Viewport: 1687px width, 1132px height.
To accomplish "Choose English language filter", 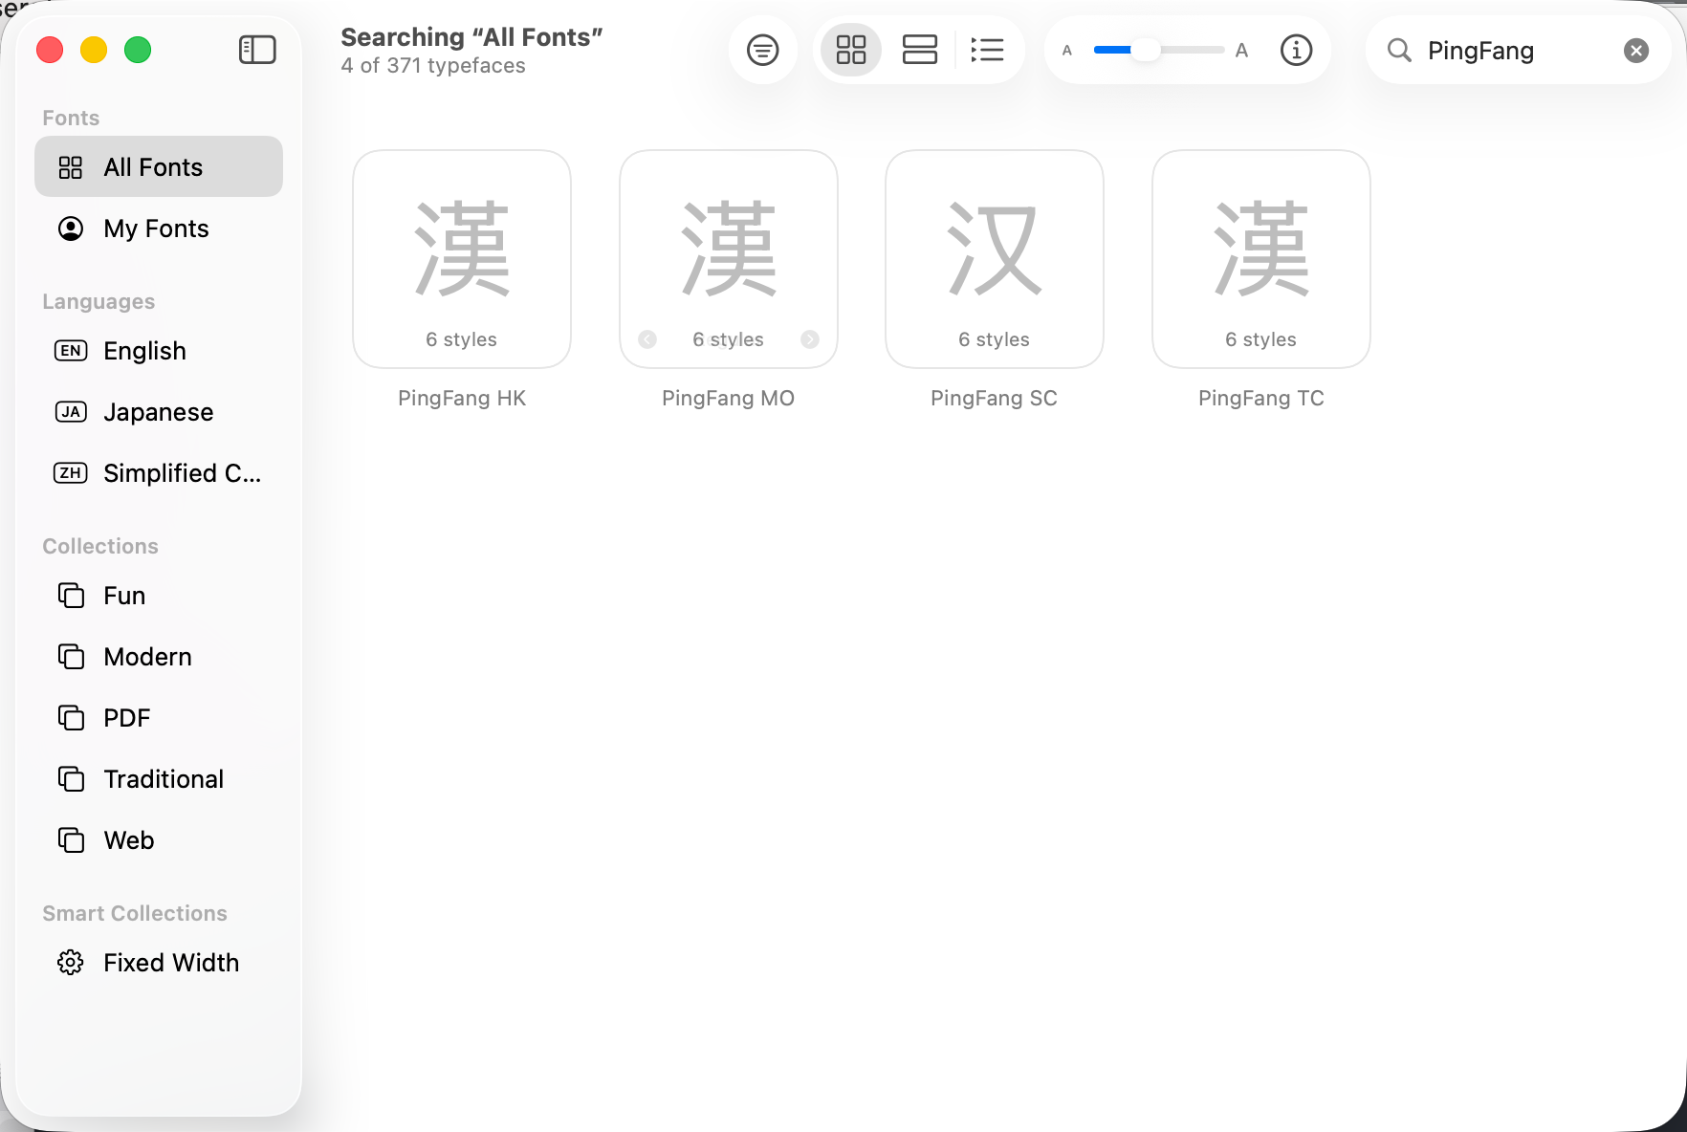I will (x=159, y=350).
